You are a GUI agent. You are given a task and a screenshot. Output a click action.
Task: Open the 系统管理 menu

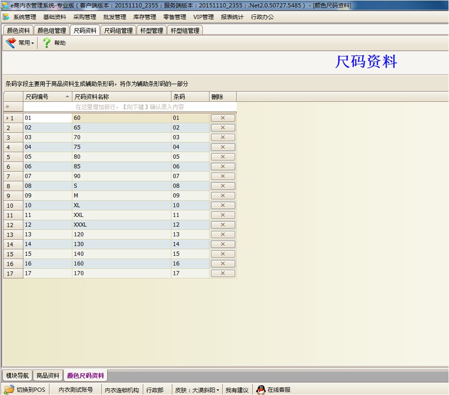25,17
